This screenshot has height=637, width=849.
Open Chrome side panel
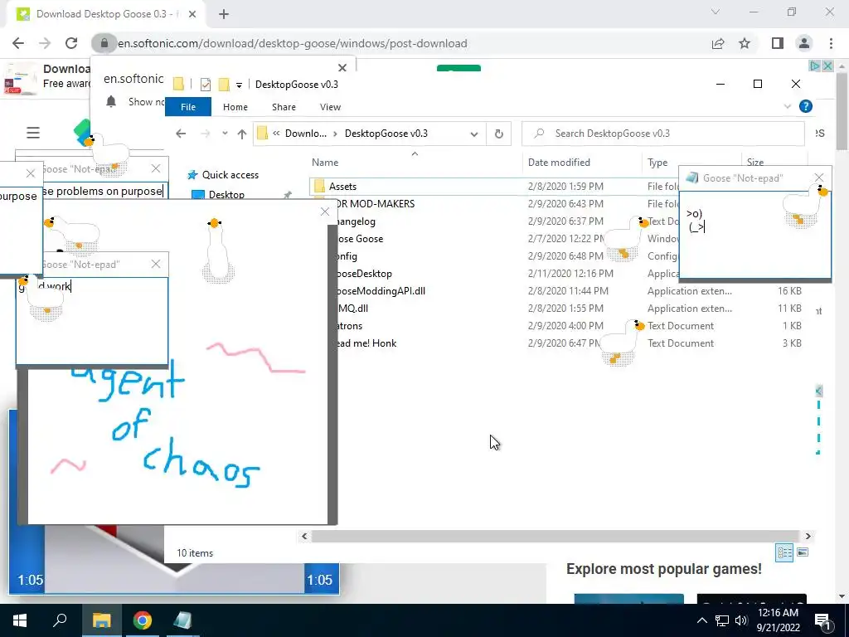(778, 43)
